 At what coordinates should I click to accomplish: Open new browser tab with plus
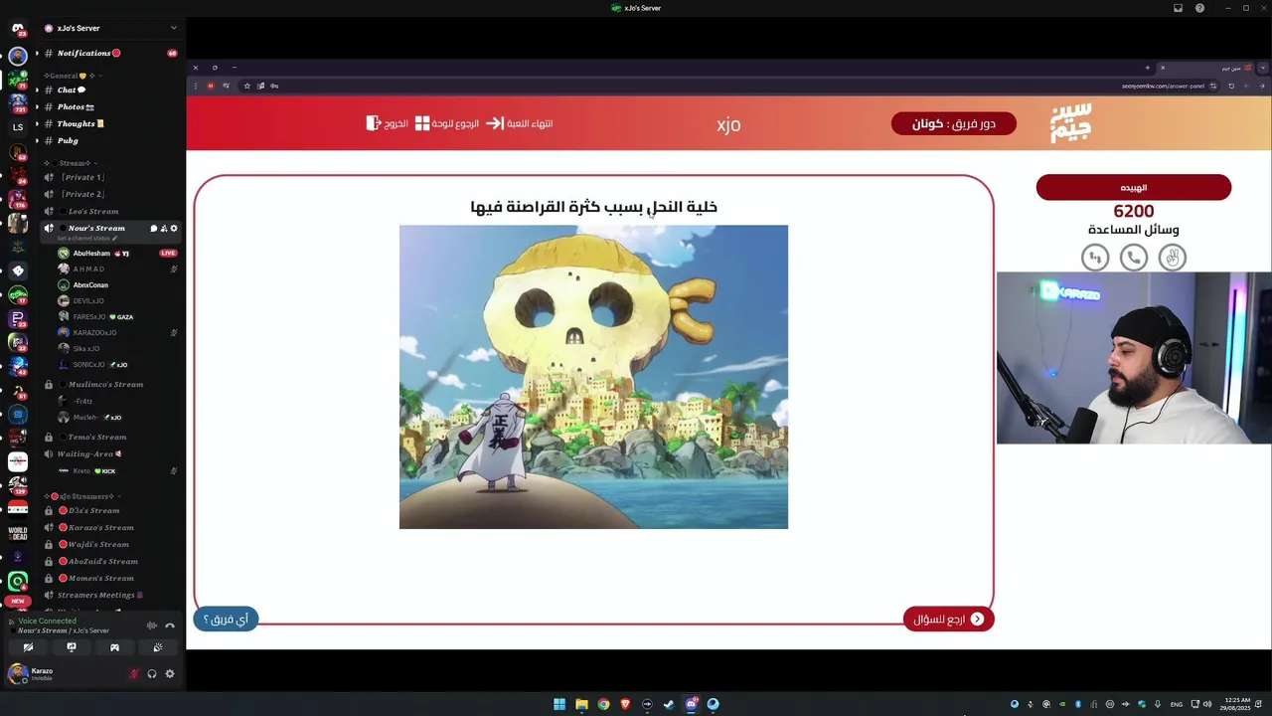point(1147,68)
